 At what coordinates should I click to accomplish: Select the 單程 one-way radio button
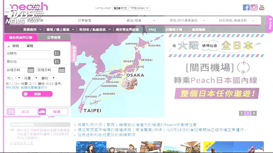[23, 46]
